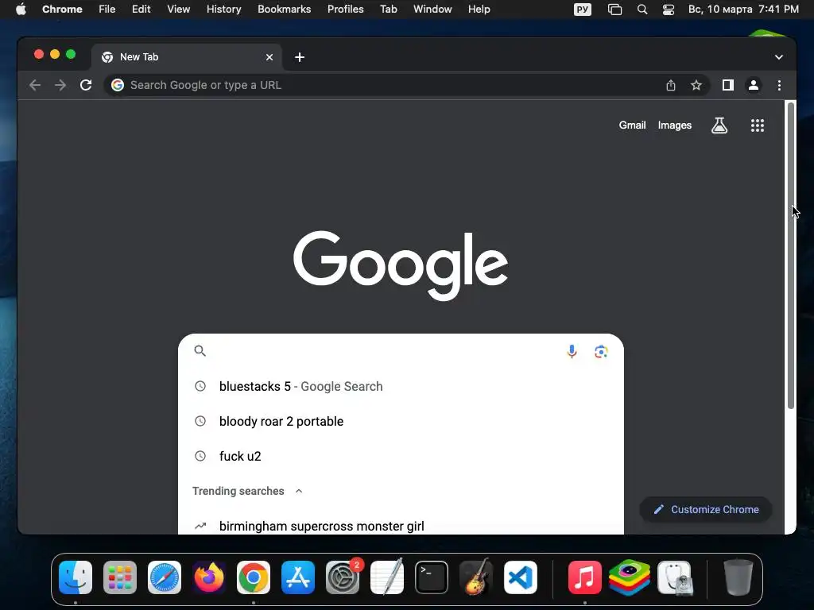Image resolution: width=814 pixels, height=610 pixels.
Task: Go back using the back arrow
Action: [35, 85]
